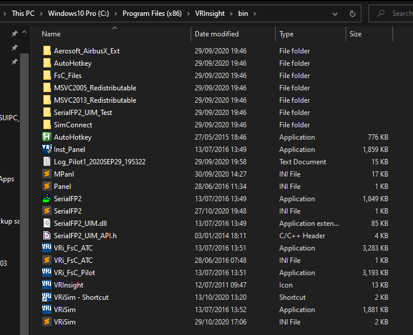Click the FsC_Files folder icon
The height and width of the screenshot is (335, 413).
pos(47,75)
